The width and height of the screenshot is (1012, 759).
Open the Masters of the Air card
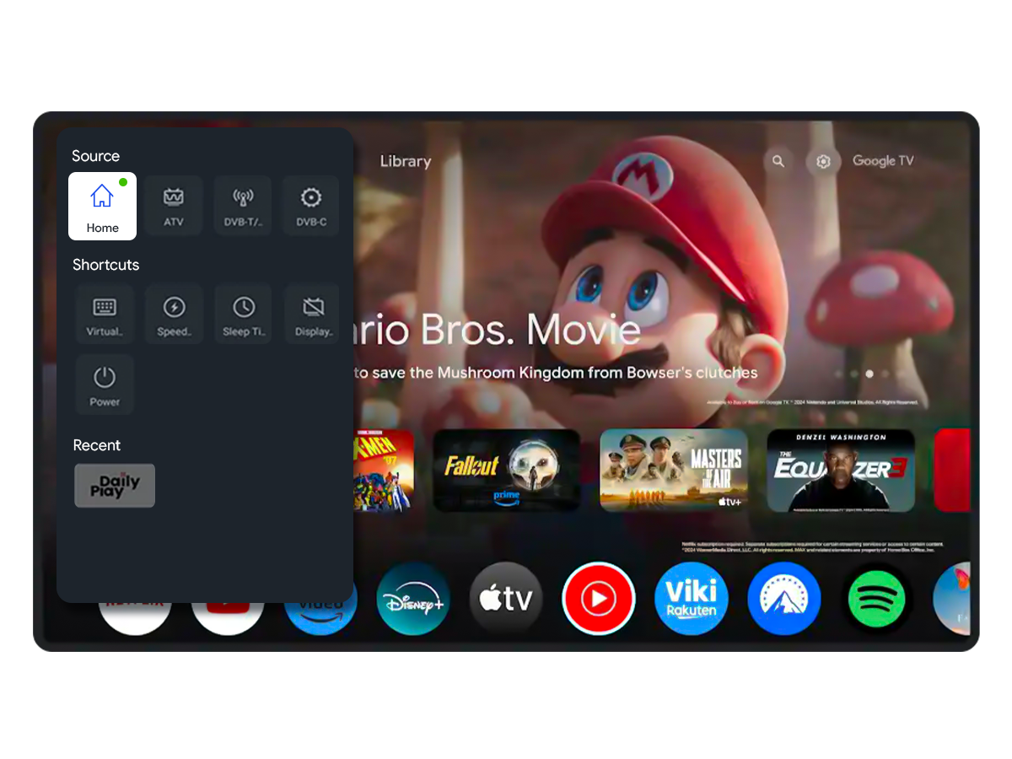pos(674,471)
